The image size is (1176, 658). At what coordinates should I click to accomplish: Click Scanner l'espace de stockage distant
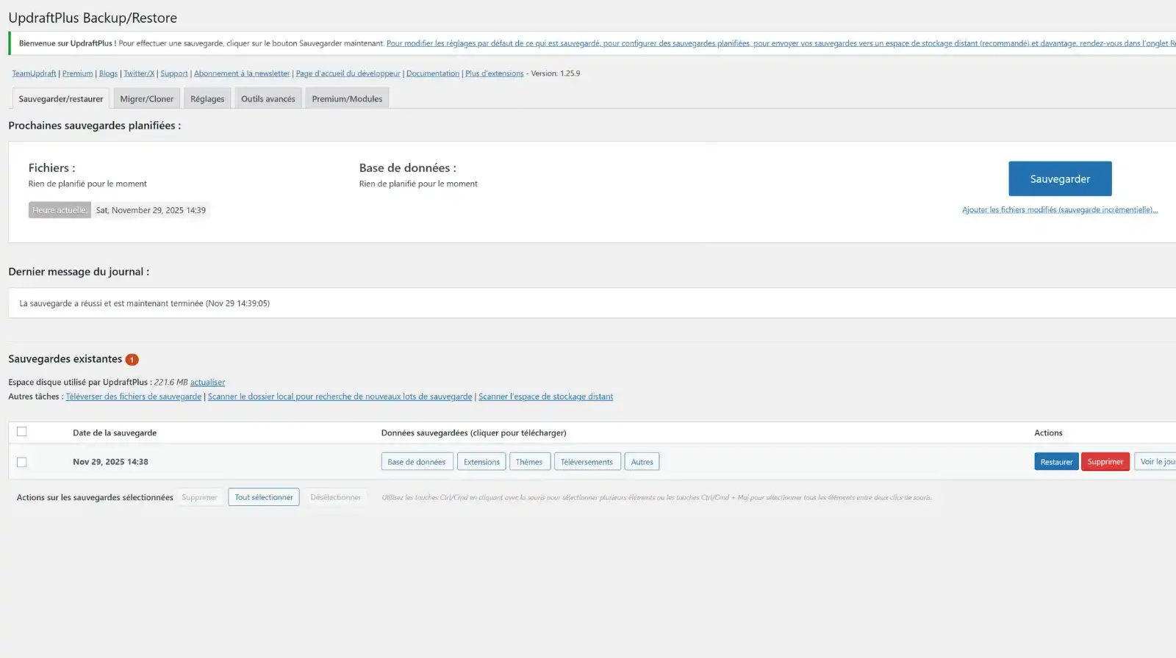tap(545, 397)
